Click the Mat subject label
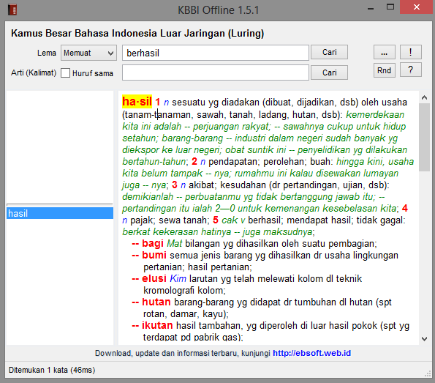The image size is (435, 383). (x=174, y=243)
